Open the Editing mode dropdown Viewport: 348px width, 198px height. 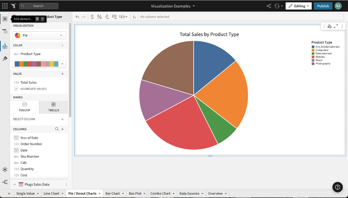(x=299, y=6)
